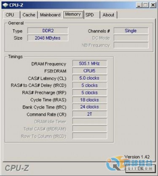The height and width of the screenshot is (176, 158).
Task: Open the Cache tab
Action: pos(29,15)
